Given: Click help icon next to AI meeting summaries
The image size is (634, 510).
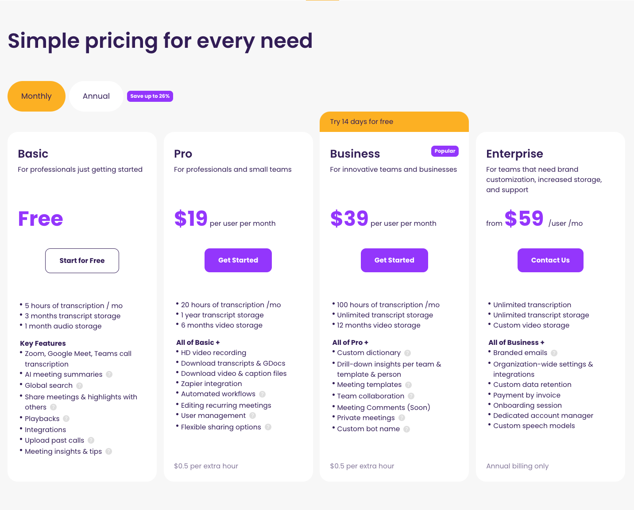Looking at the screenshot, I should pyautogui.click(x=109, y=375).
